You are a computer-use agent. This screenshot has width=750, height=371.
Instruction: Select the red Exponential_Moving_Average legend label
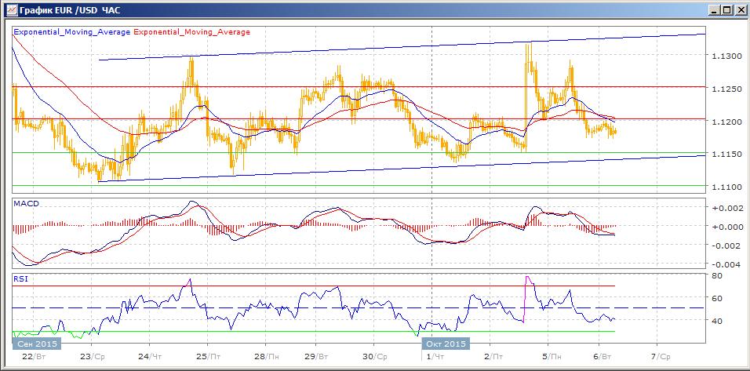coord(193,32)
